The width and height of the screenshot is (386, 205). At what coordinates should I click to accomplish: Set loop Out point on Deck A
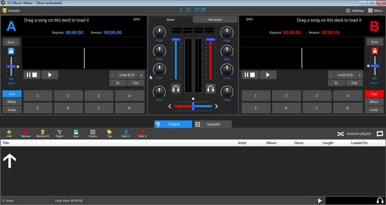point(136,83)
